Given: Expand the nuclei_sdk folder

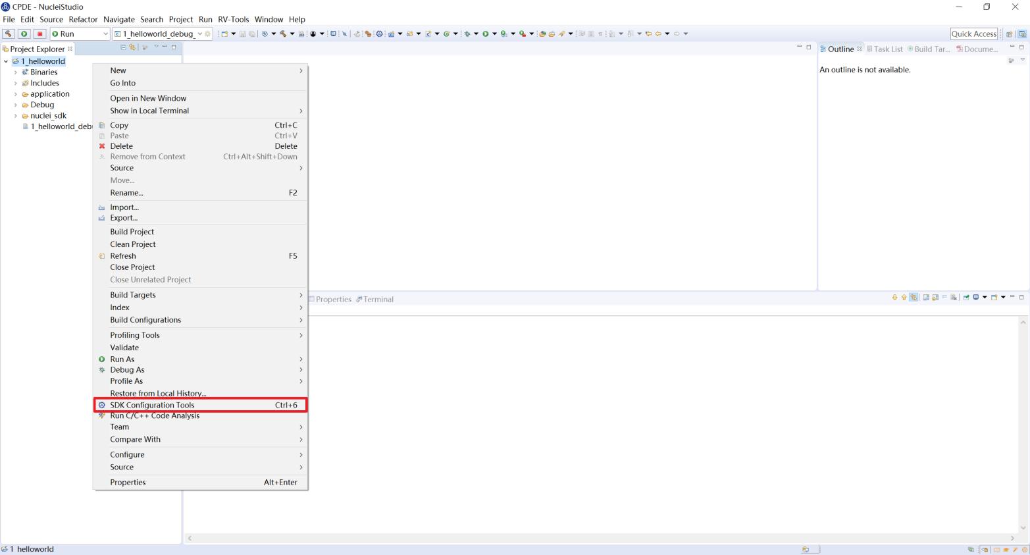Looking at the screenshot, I should click(16, 116).
